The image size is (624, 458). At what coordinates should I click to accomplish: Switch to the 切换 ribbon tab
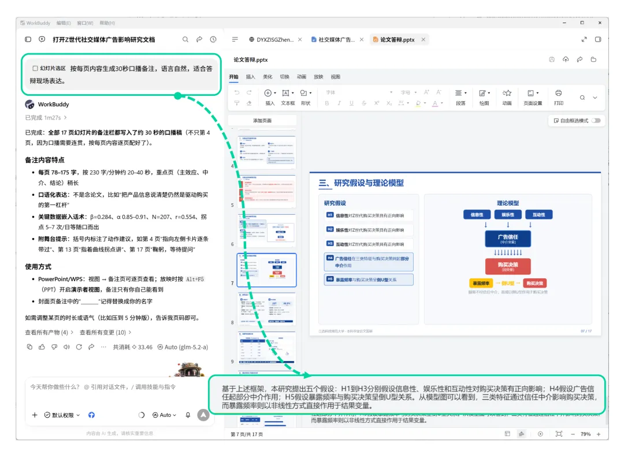coord(284,77)
